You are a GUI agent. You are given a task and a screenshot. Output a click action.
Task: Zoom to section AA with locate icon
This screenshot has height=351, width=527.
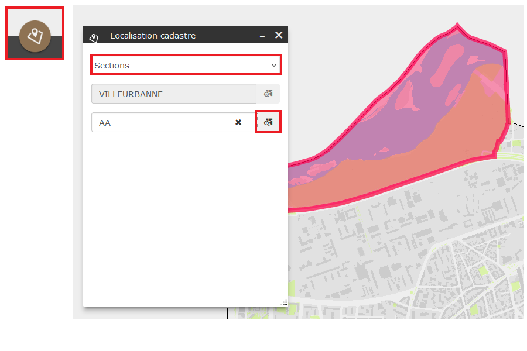[x=268, y=122]
